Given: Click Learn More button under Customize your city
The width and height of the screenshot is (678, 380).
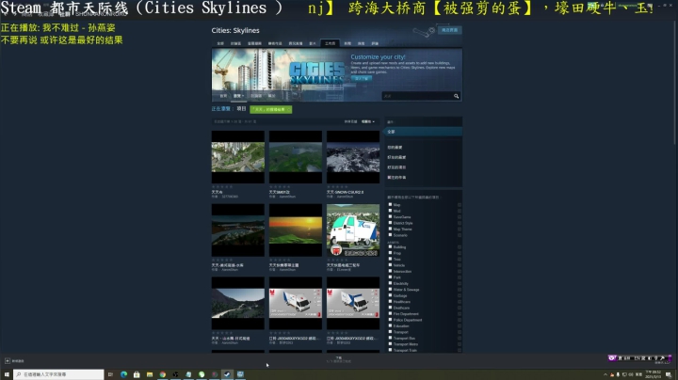Looking at the screenshot, I should click(361, 79).
